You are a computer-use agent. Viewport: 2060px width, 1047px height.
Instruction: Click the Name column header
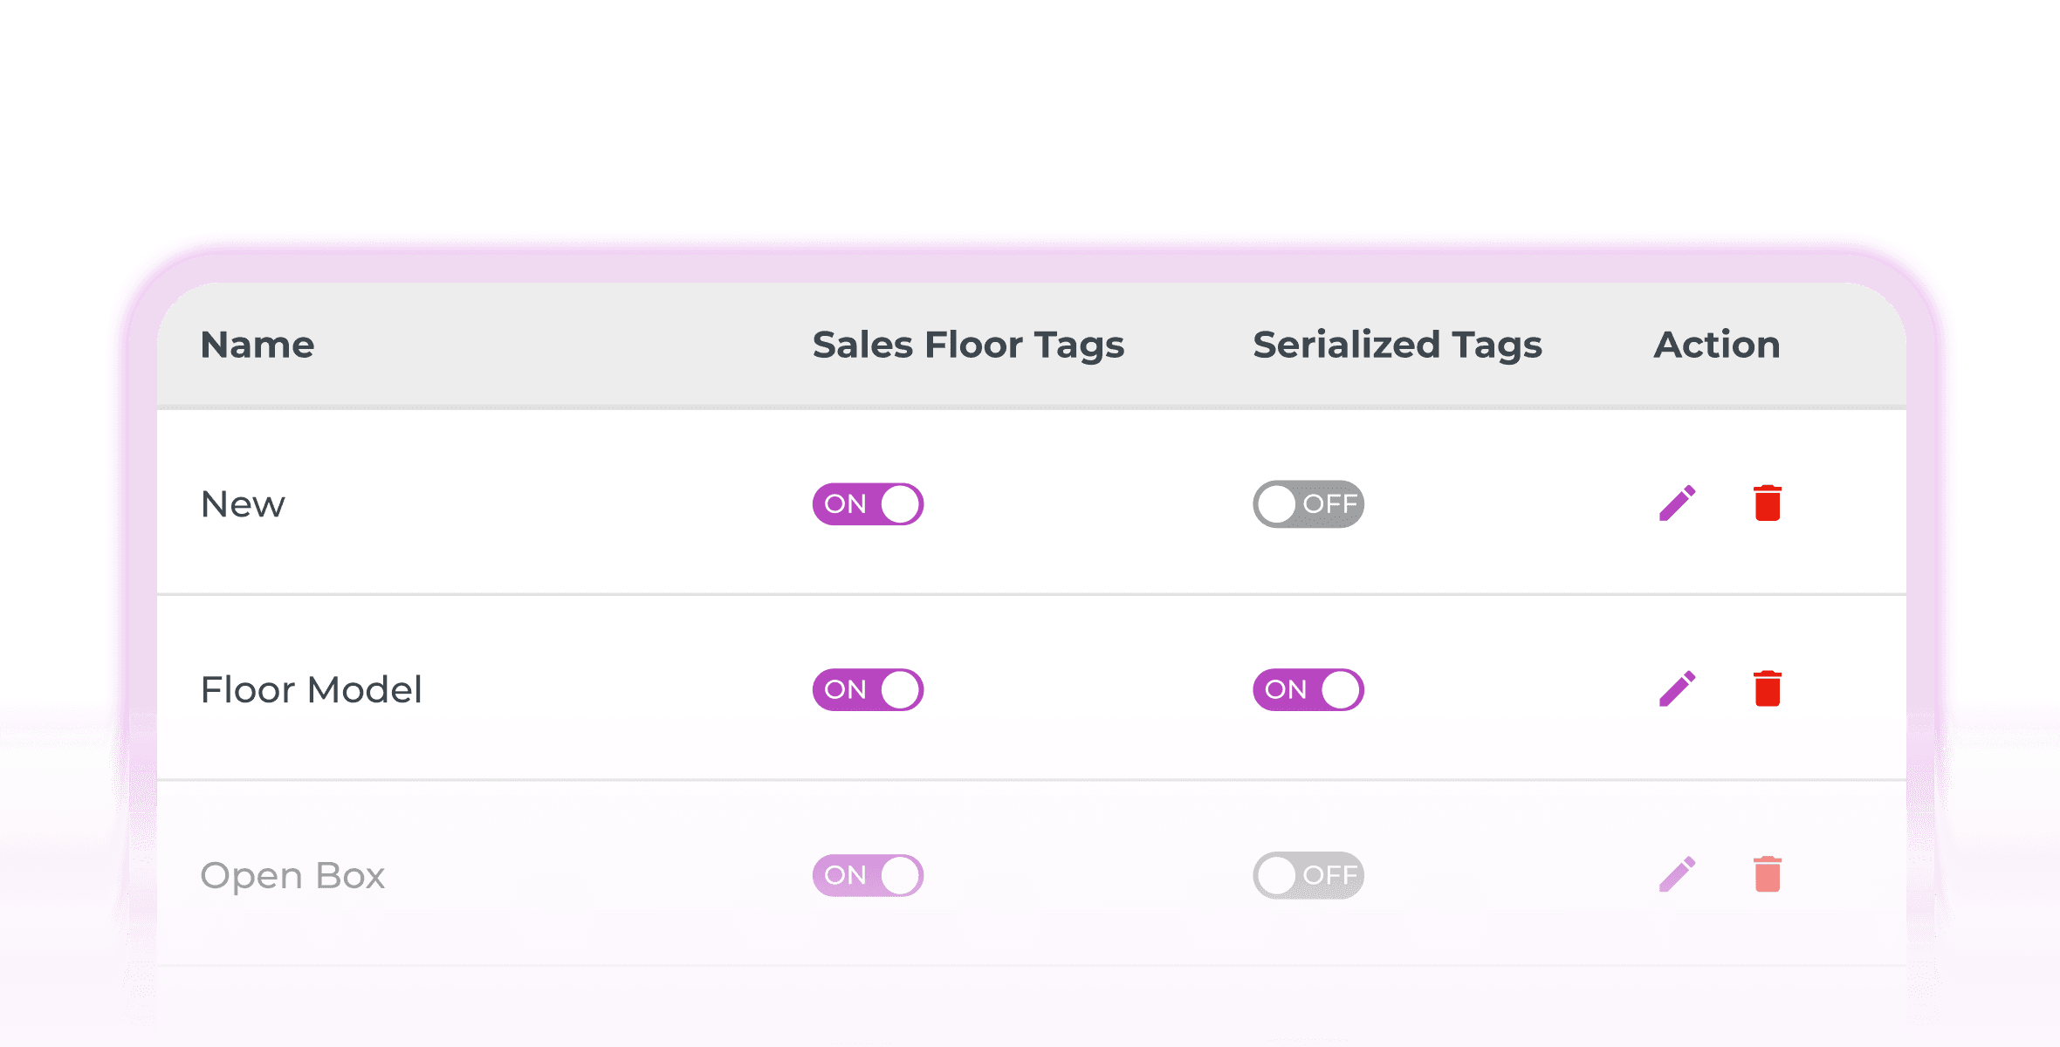(x=257, y=345)
